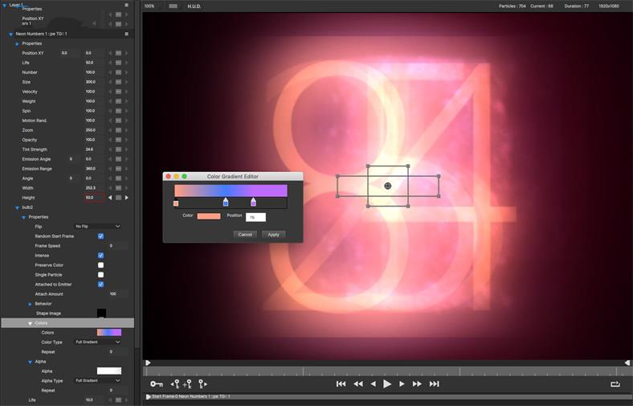
Task: Collapse the Layer 1 tree item
Action: point(5,6)
